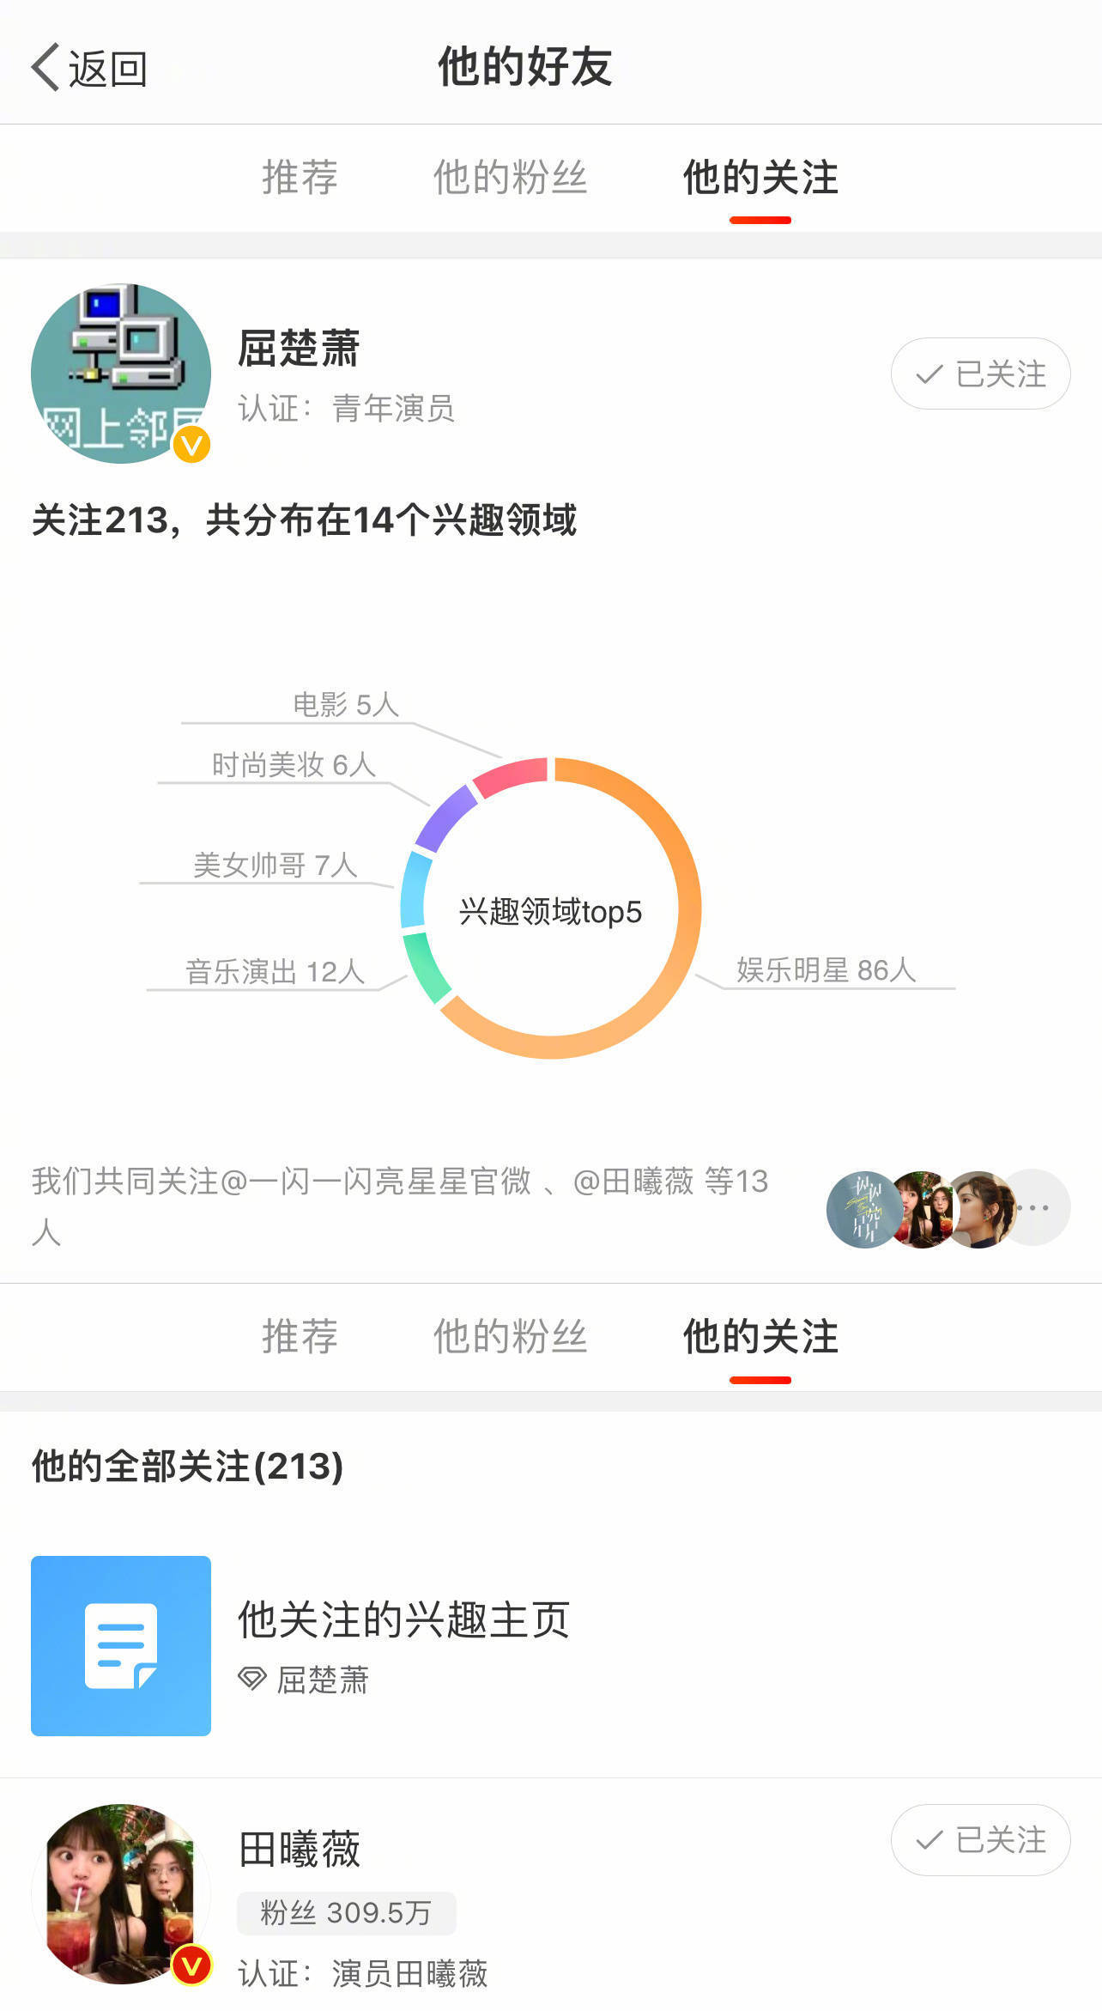Switch to upper 他的粉丝 tab
1102x2011 pixels.
pos(510,178)
